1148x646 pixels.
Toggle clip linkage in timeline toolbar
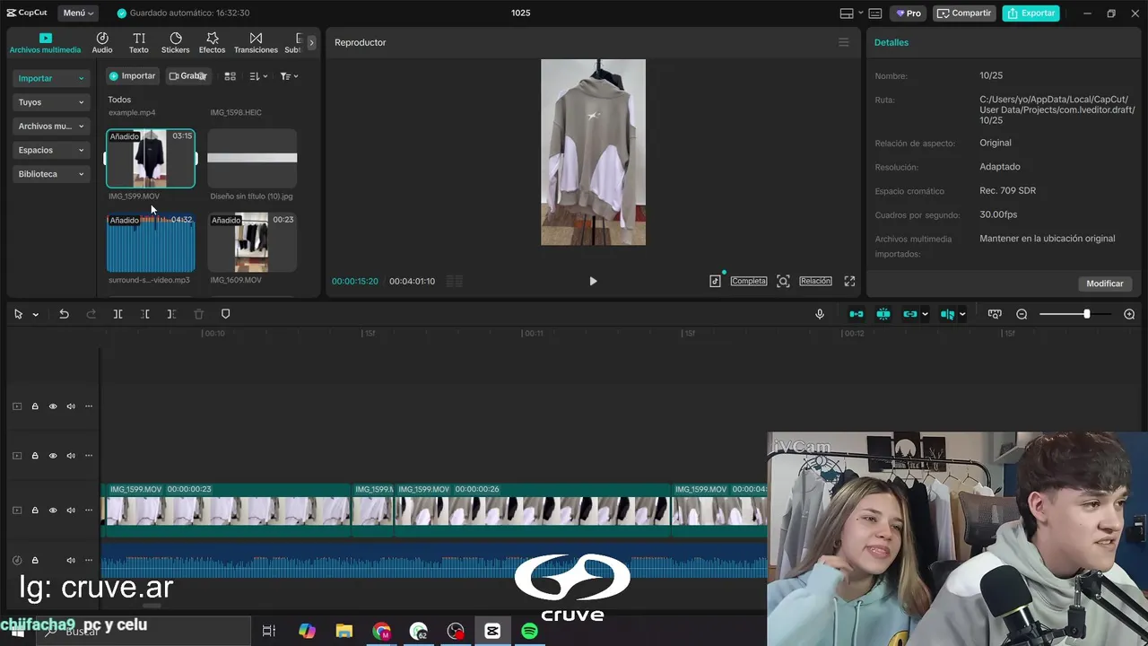point(910,314)
